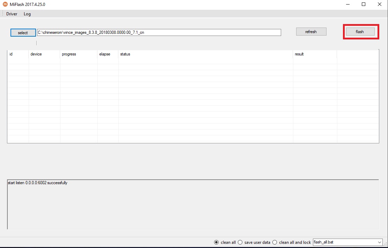
Task: Click the elapse column header
Action: click(x=108, y=54)
